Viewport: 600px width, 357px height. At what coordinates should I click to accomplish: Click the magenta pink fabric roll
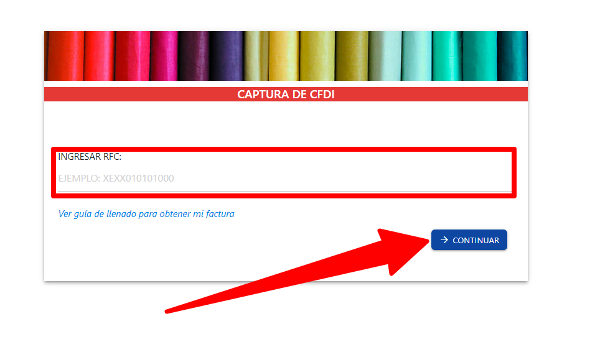pos(164,56)
